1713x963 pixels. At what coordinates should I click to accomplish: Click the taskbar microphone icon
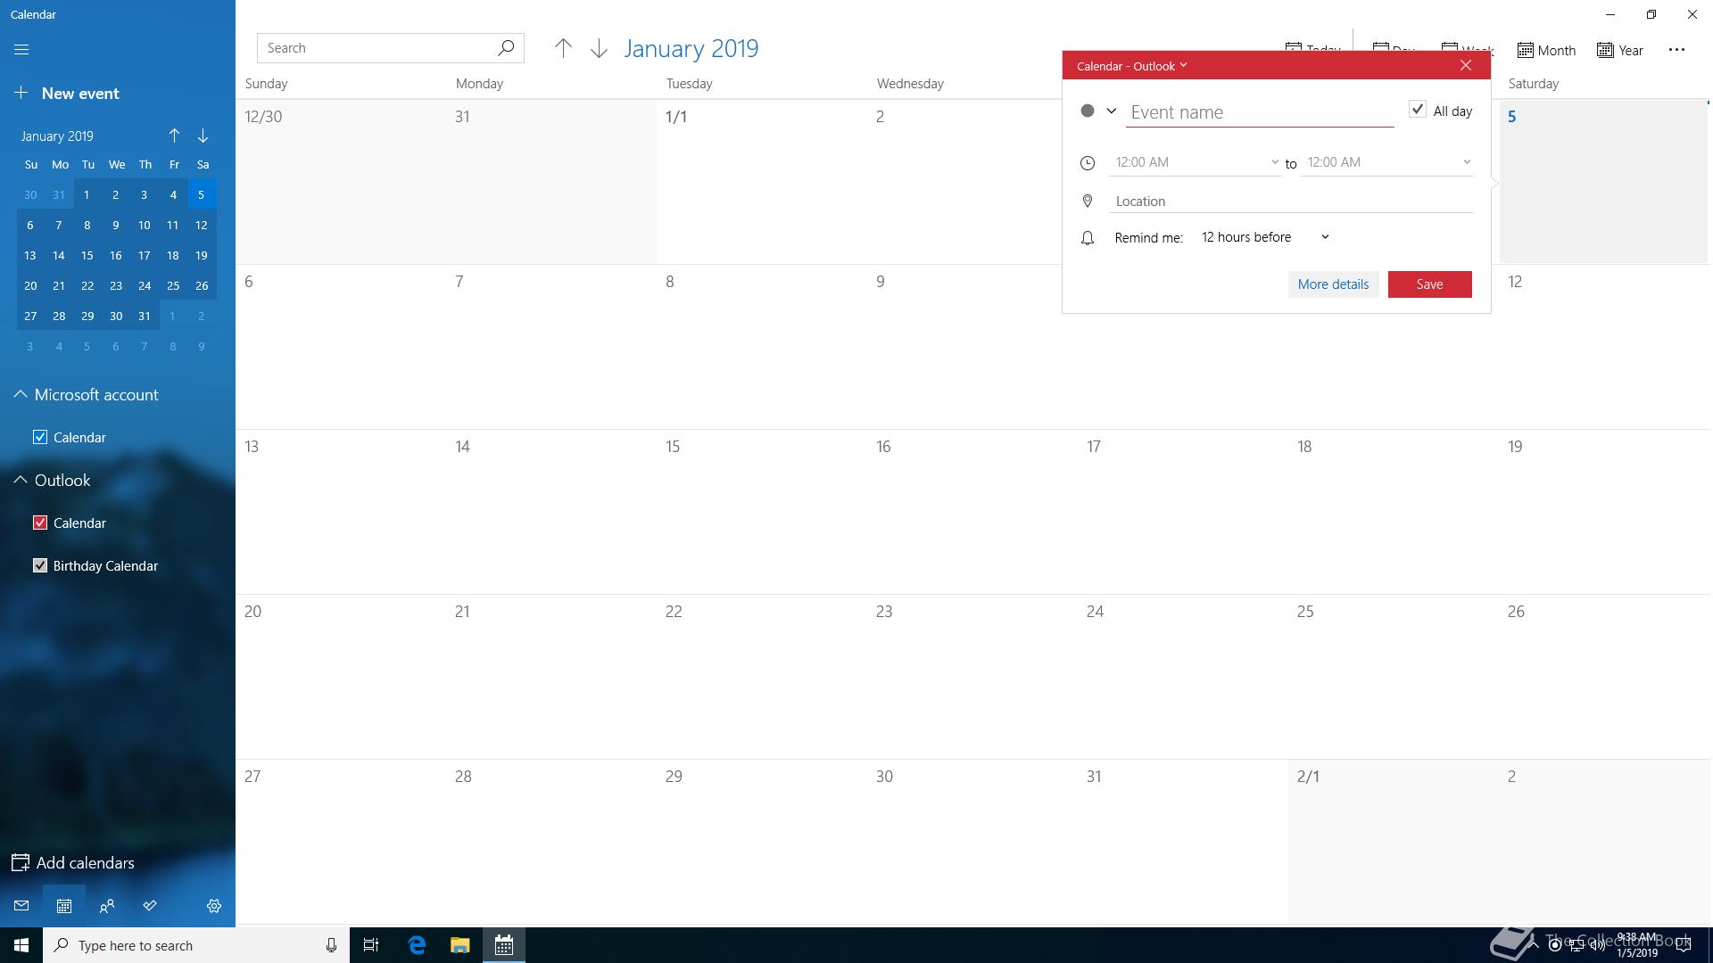point(331,945)
